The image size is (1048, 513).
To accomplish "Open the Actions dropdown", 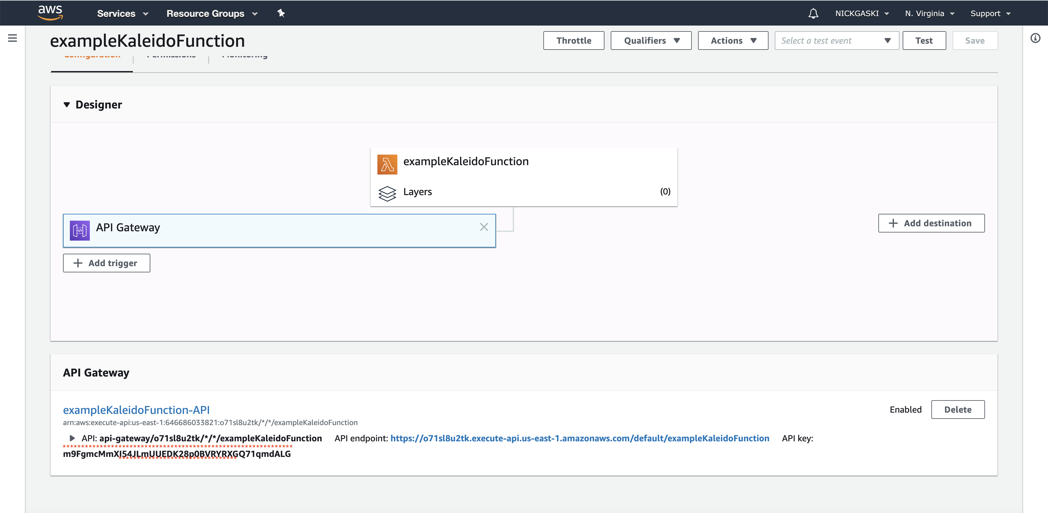I will point(733,41).
